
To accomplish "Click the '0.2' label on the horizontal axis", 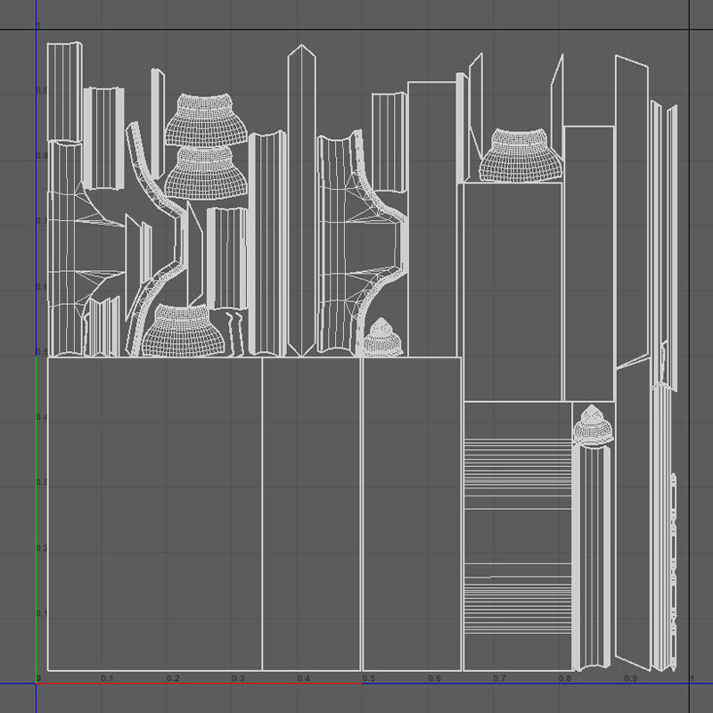I will pyautogui.click(x=173, y=678).
